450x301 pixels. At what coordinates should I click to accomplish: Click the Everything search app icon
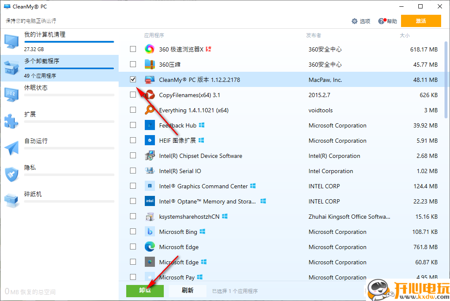149,110
